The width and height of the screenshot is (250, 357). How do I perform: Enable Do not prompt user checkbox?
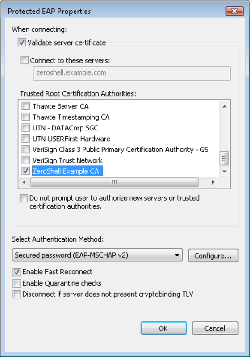24,198
